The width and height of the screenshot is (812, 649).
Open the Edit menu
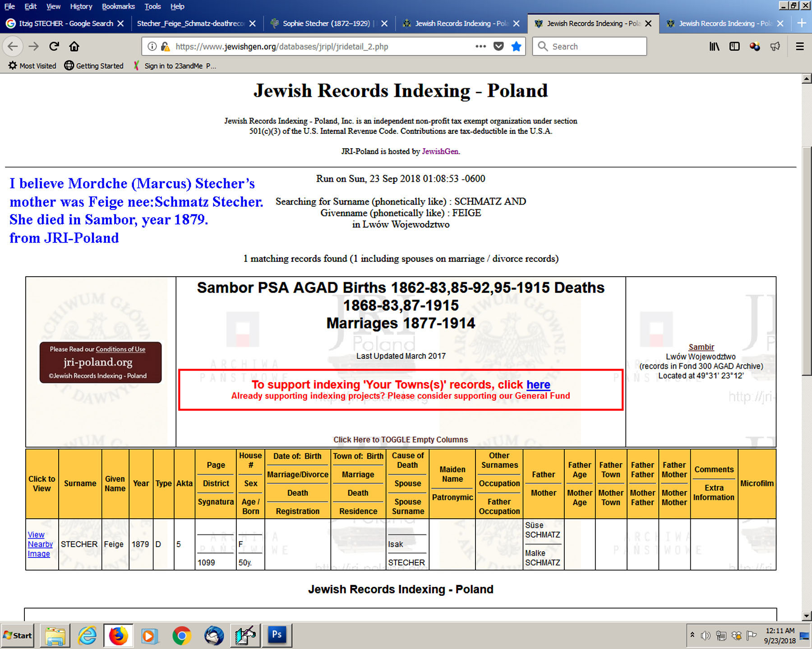[31, 6]
